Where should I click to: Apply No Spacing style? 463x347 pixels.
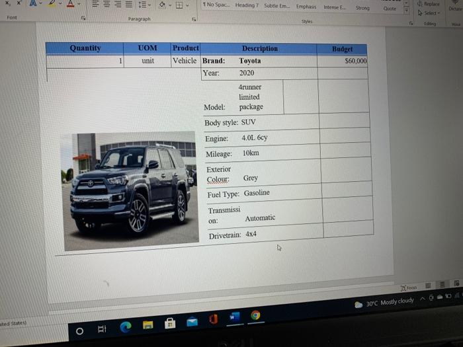click(216, 5)
